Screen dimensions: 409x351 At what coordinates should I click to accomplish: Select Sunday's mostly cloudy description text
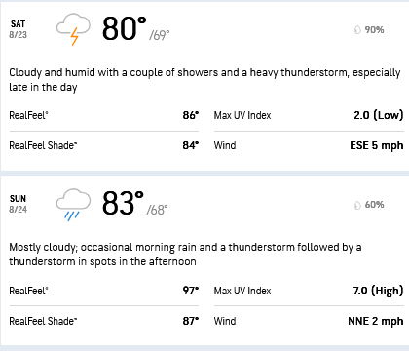coord(185,254)
